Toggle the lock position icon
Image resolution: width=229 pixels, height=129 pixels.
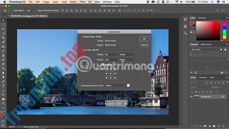203,92
